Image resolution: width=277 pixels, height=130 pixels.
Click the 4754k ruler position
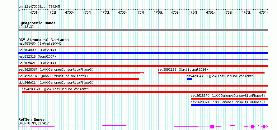[x=88, y=12]
